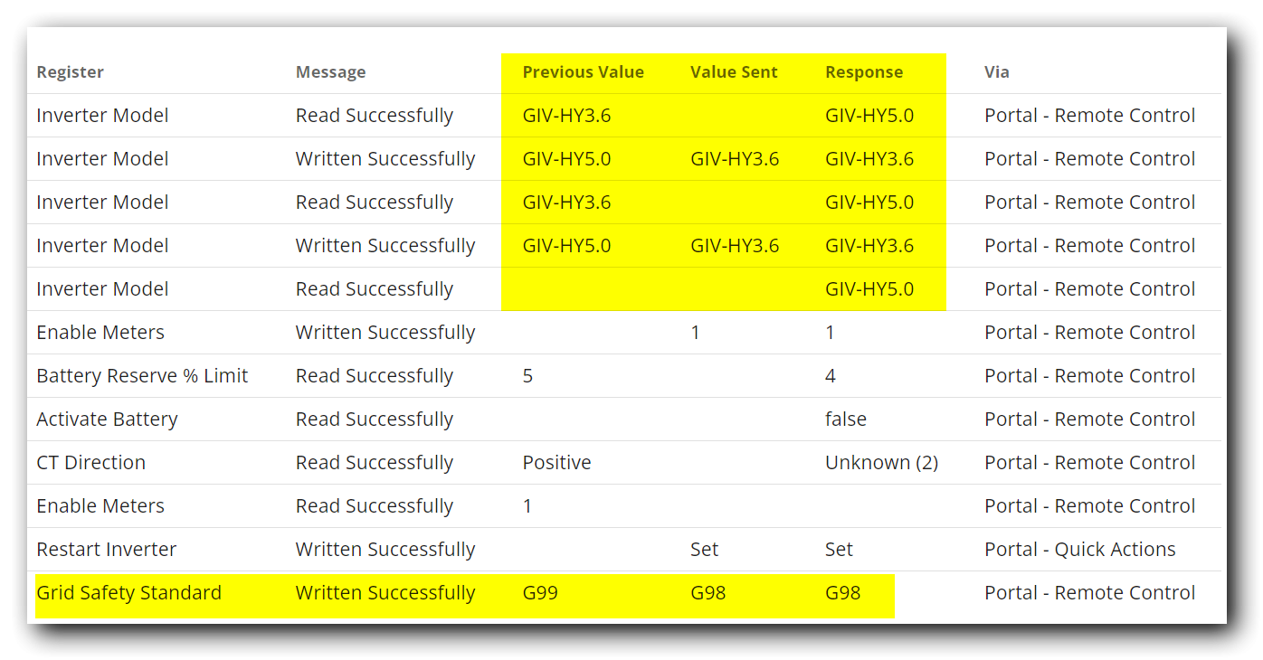Click the G98 value sent cell
The image size is (1263, 660).
pos(707,593)
